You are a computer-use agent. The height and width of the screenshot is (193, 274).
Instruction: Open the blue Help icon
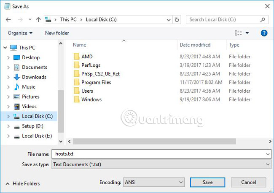pyautogui.click(x=264, y=33)
